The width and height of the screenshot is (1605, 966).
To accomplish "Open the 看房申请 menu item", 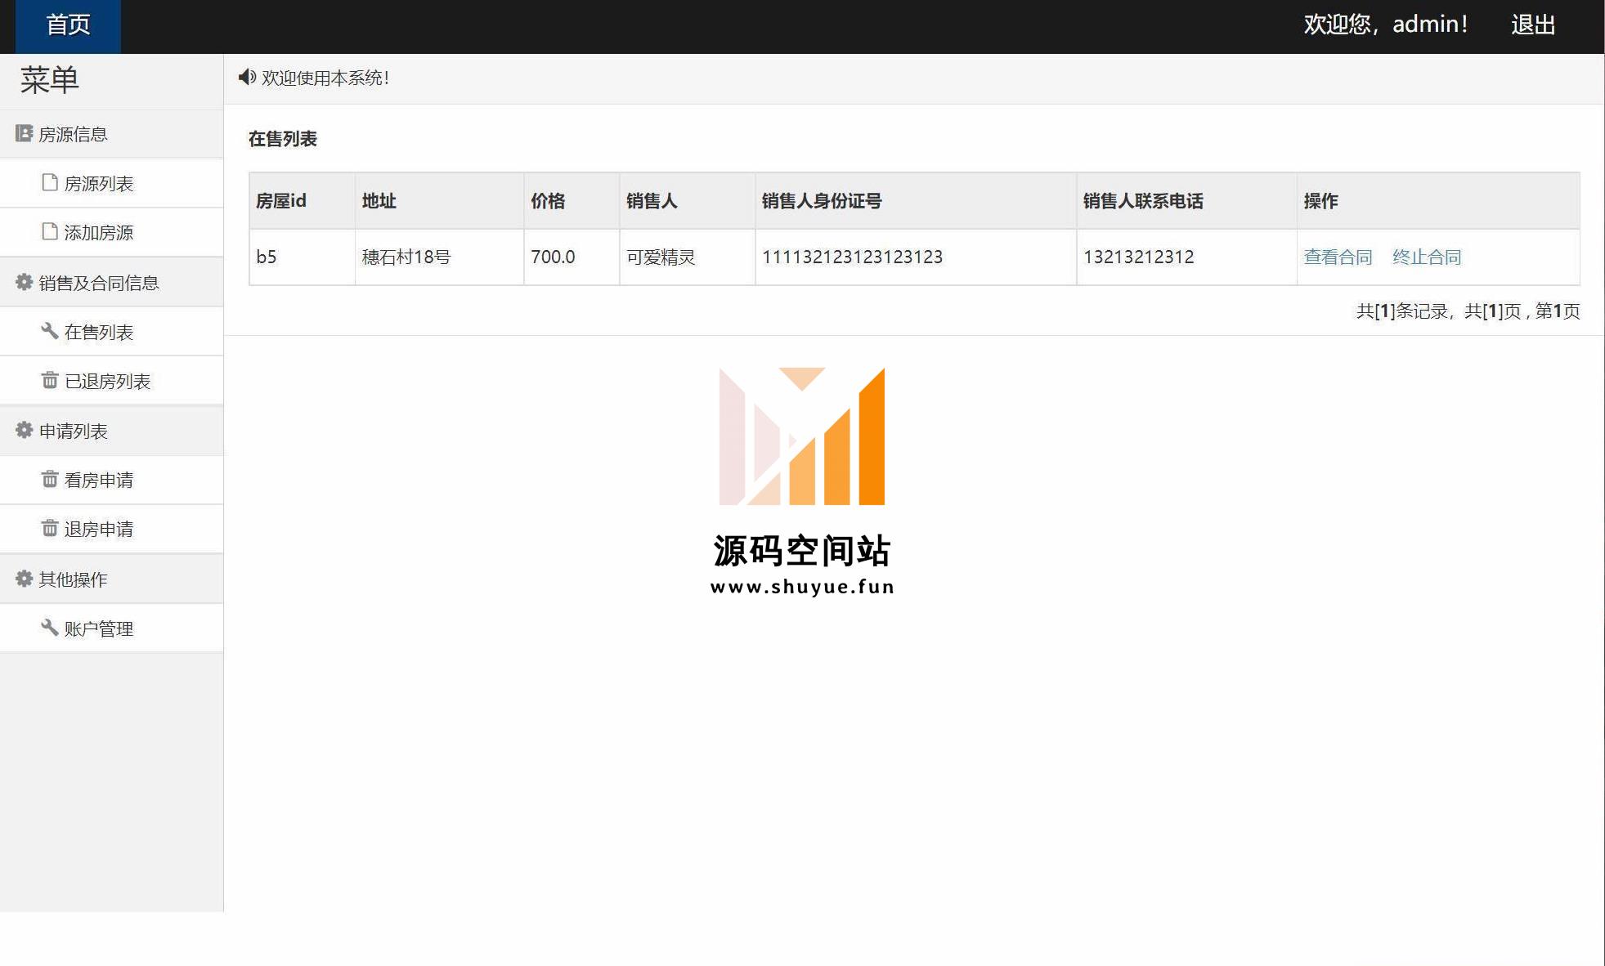I will click(x=111, y=480).
